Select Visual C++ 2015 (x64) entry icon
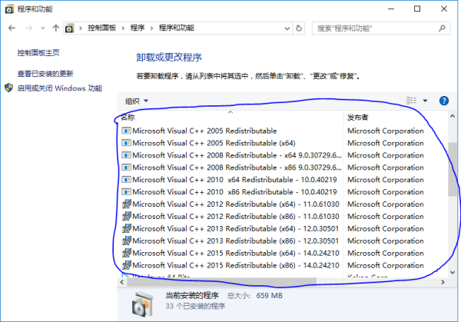 tap(127, 253)
